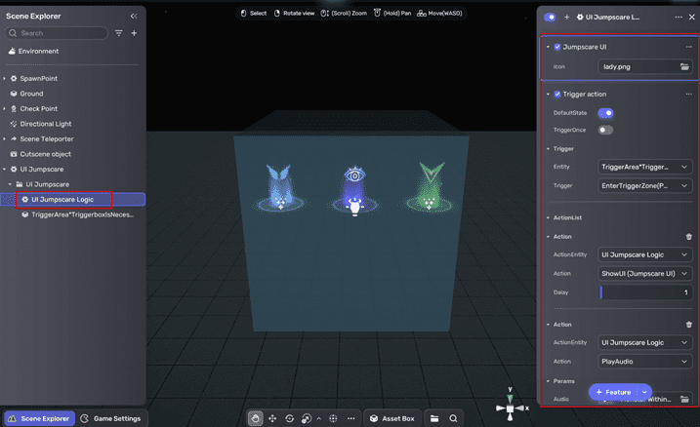Viewport: 700px width, 427px height.
Task: Expand the SpawnPoint tree item
Action: point(4,78)
